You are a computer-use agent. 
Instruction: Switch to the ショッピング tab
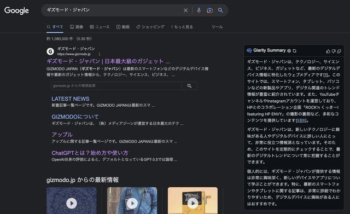pyautogui.click(x=150, y=27)
